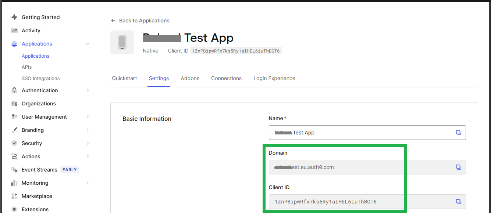
Task: Open SSO Integrations in the sidebar
Action: (x=40, y=79)
